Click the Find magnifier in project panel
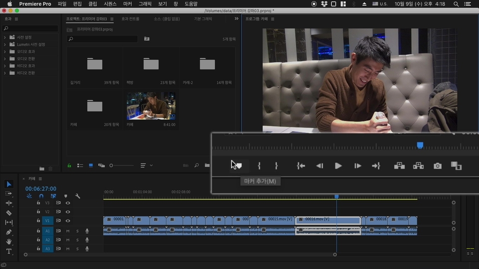This screenshot has height=269, width=479. click(x=197, y=165)
